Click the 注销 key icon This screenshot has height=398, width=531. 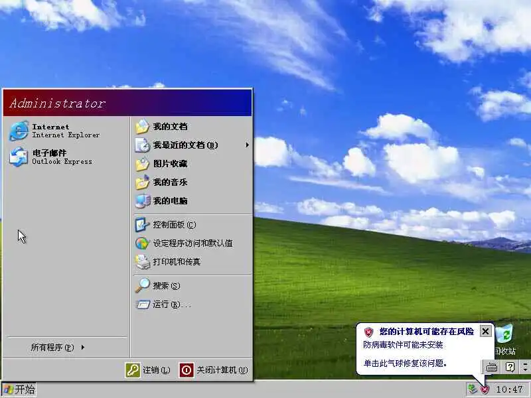pos(133,370)
